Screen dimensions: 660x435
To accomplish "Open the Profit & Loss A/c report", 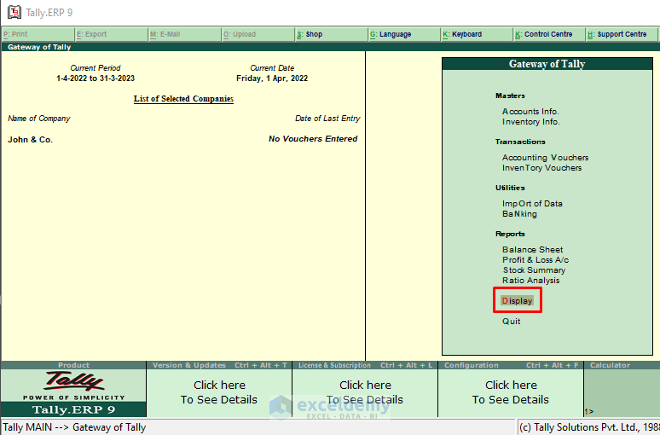I will (536, 260).
